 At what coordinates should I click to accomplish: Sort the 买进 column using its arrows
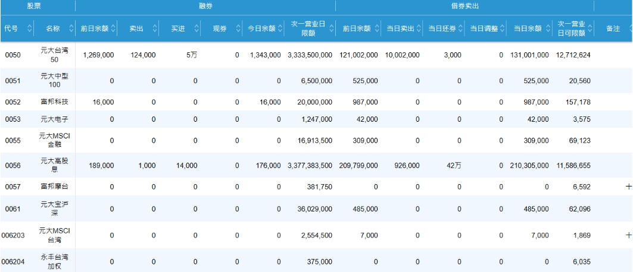[x=197, y=29]
